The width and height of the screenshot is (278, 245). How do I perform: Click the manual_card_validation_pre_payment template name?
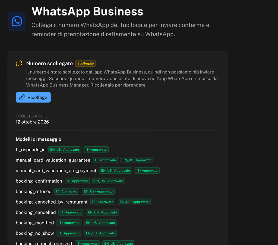point(56,171)
